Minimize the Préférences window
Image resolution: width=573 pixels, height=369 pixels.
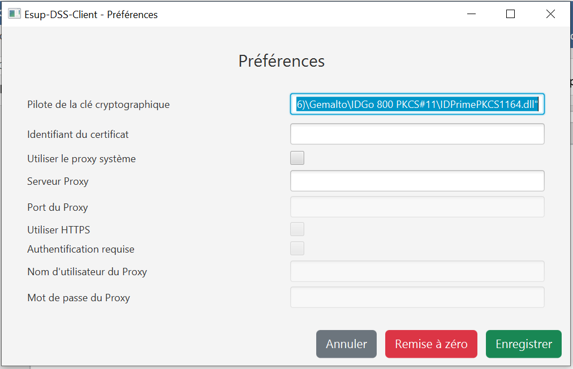coord(470,14)
